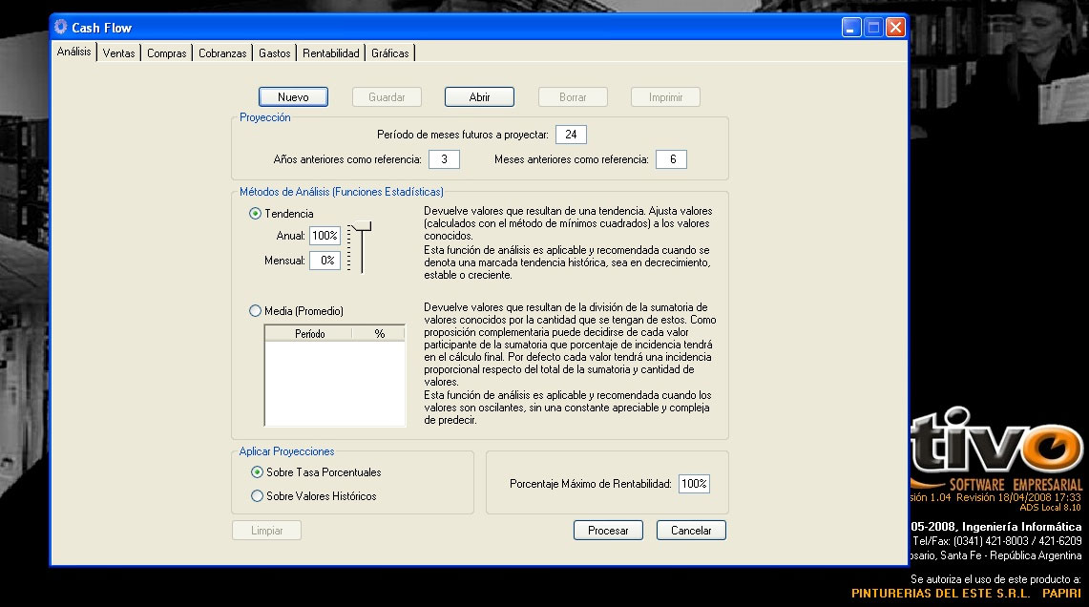Click the Cash Flow title bar icon
The width and height of the screenshot is (1089, 607).
(x=61, y=28)
